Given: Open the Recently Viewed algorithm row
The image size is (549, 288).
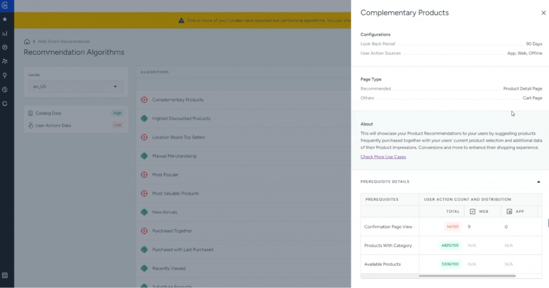Looking at the screenshot, I should point(243,268).
